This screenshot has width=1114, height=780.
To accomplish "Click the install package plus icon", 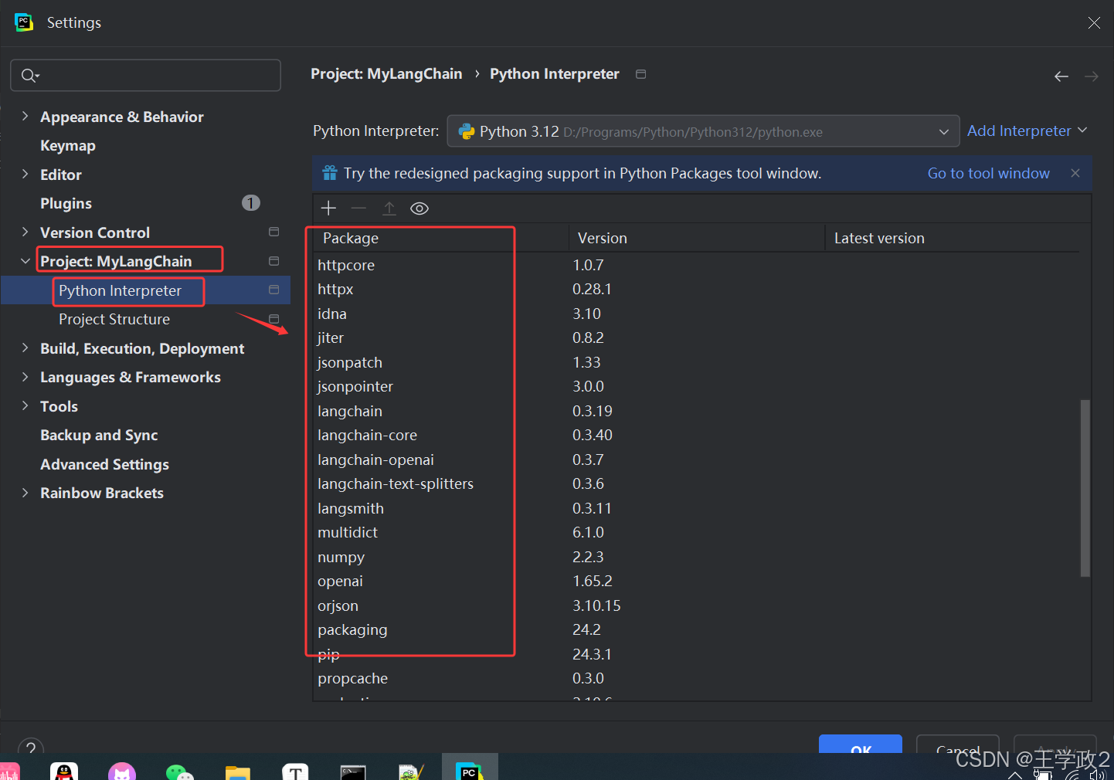I will (x=328, y=209).
